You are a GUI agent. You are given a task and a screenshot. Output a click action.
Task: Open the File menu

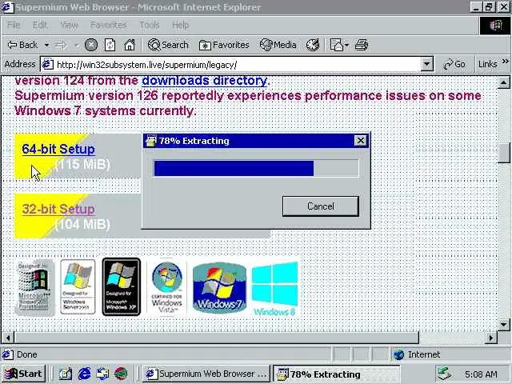tap(14, 25)
